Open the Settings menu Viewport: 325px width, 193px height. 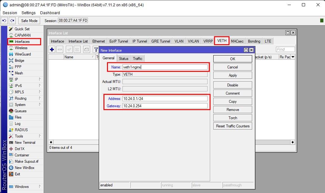pos(28,13)
